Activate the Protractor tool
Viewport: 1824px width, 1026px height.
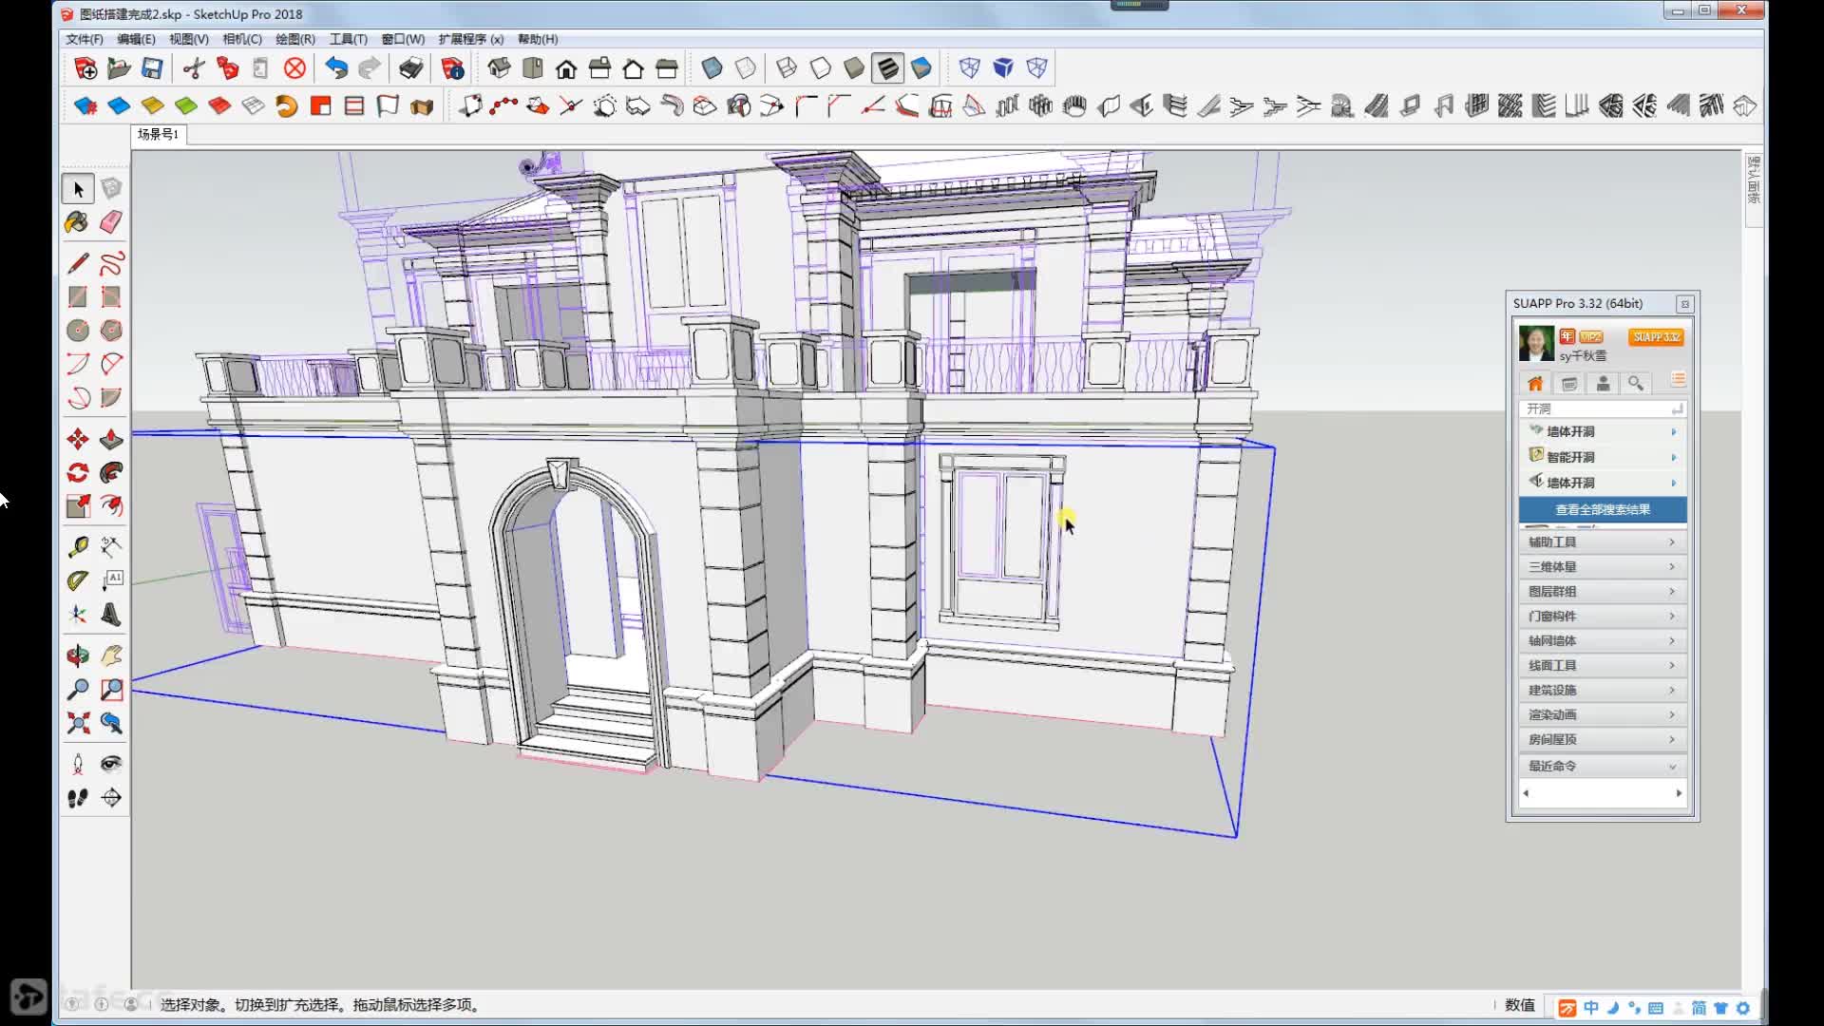[78, 580]
